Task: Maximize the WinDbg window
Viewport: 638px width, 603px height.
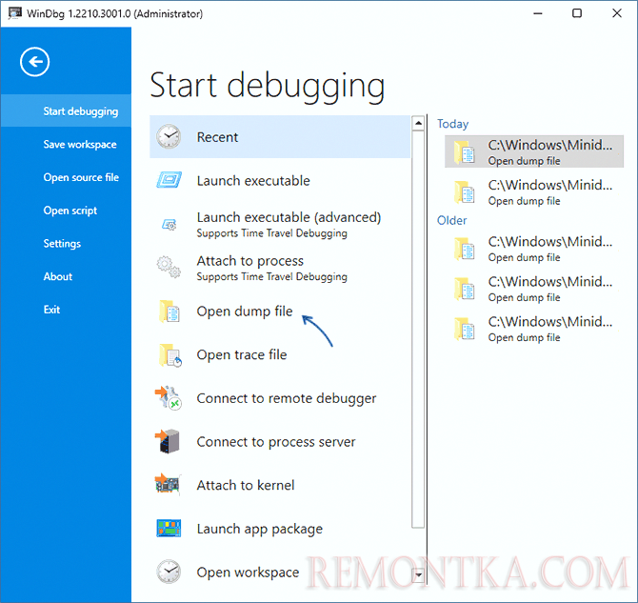Action: [x=576, y=13]
